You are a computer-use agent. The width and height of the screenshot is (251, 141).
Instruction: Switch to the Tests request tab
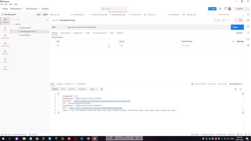(112, 33)
